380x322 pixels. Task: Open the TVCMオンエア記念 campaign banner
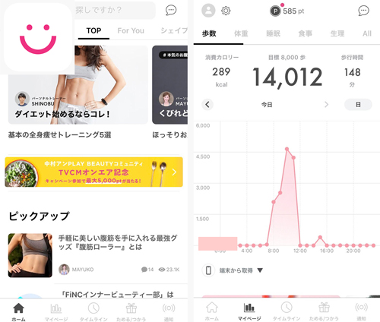[x=93, y=172]
